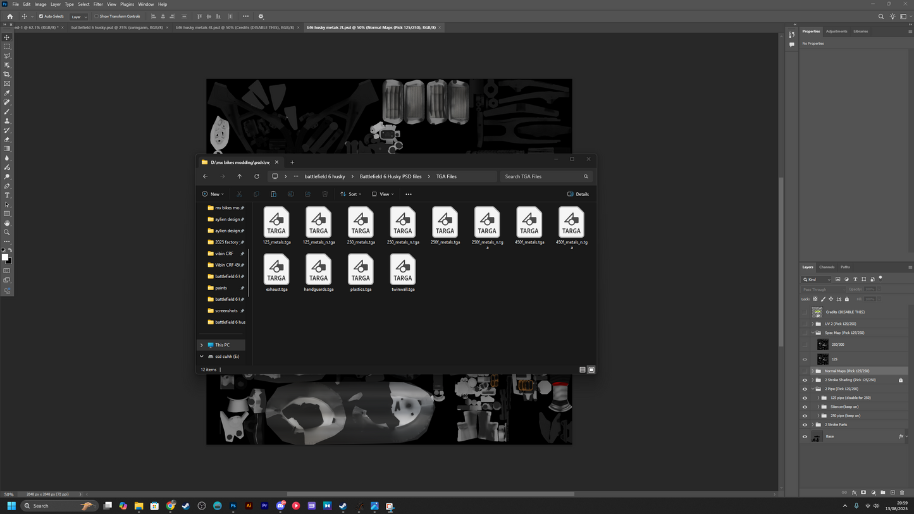Hide the 2 Stroke Shading layer group

tap(805, 380)
